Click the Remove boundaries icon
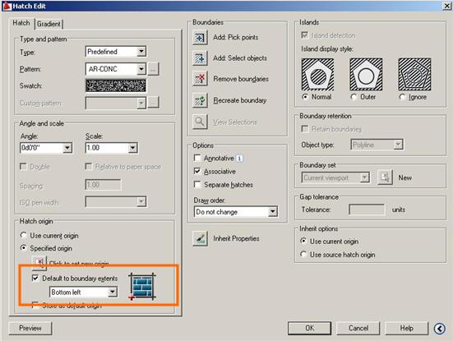The width and height of the screenshot is (453, 341). pyautogui.click(x=200, y=79)
